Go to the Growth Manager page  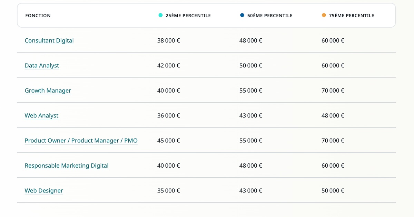point(48,91)
